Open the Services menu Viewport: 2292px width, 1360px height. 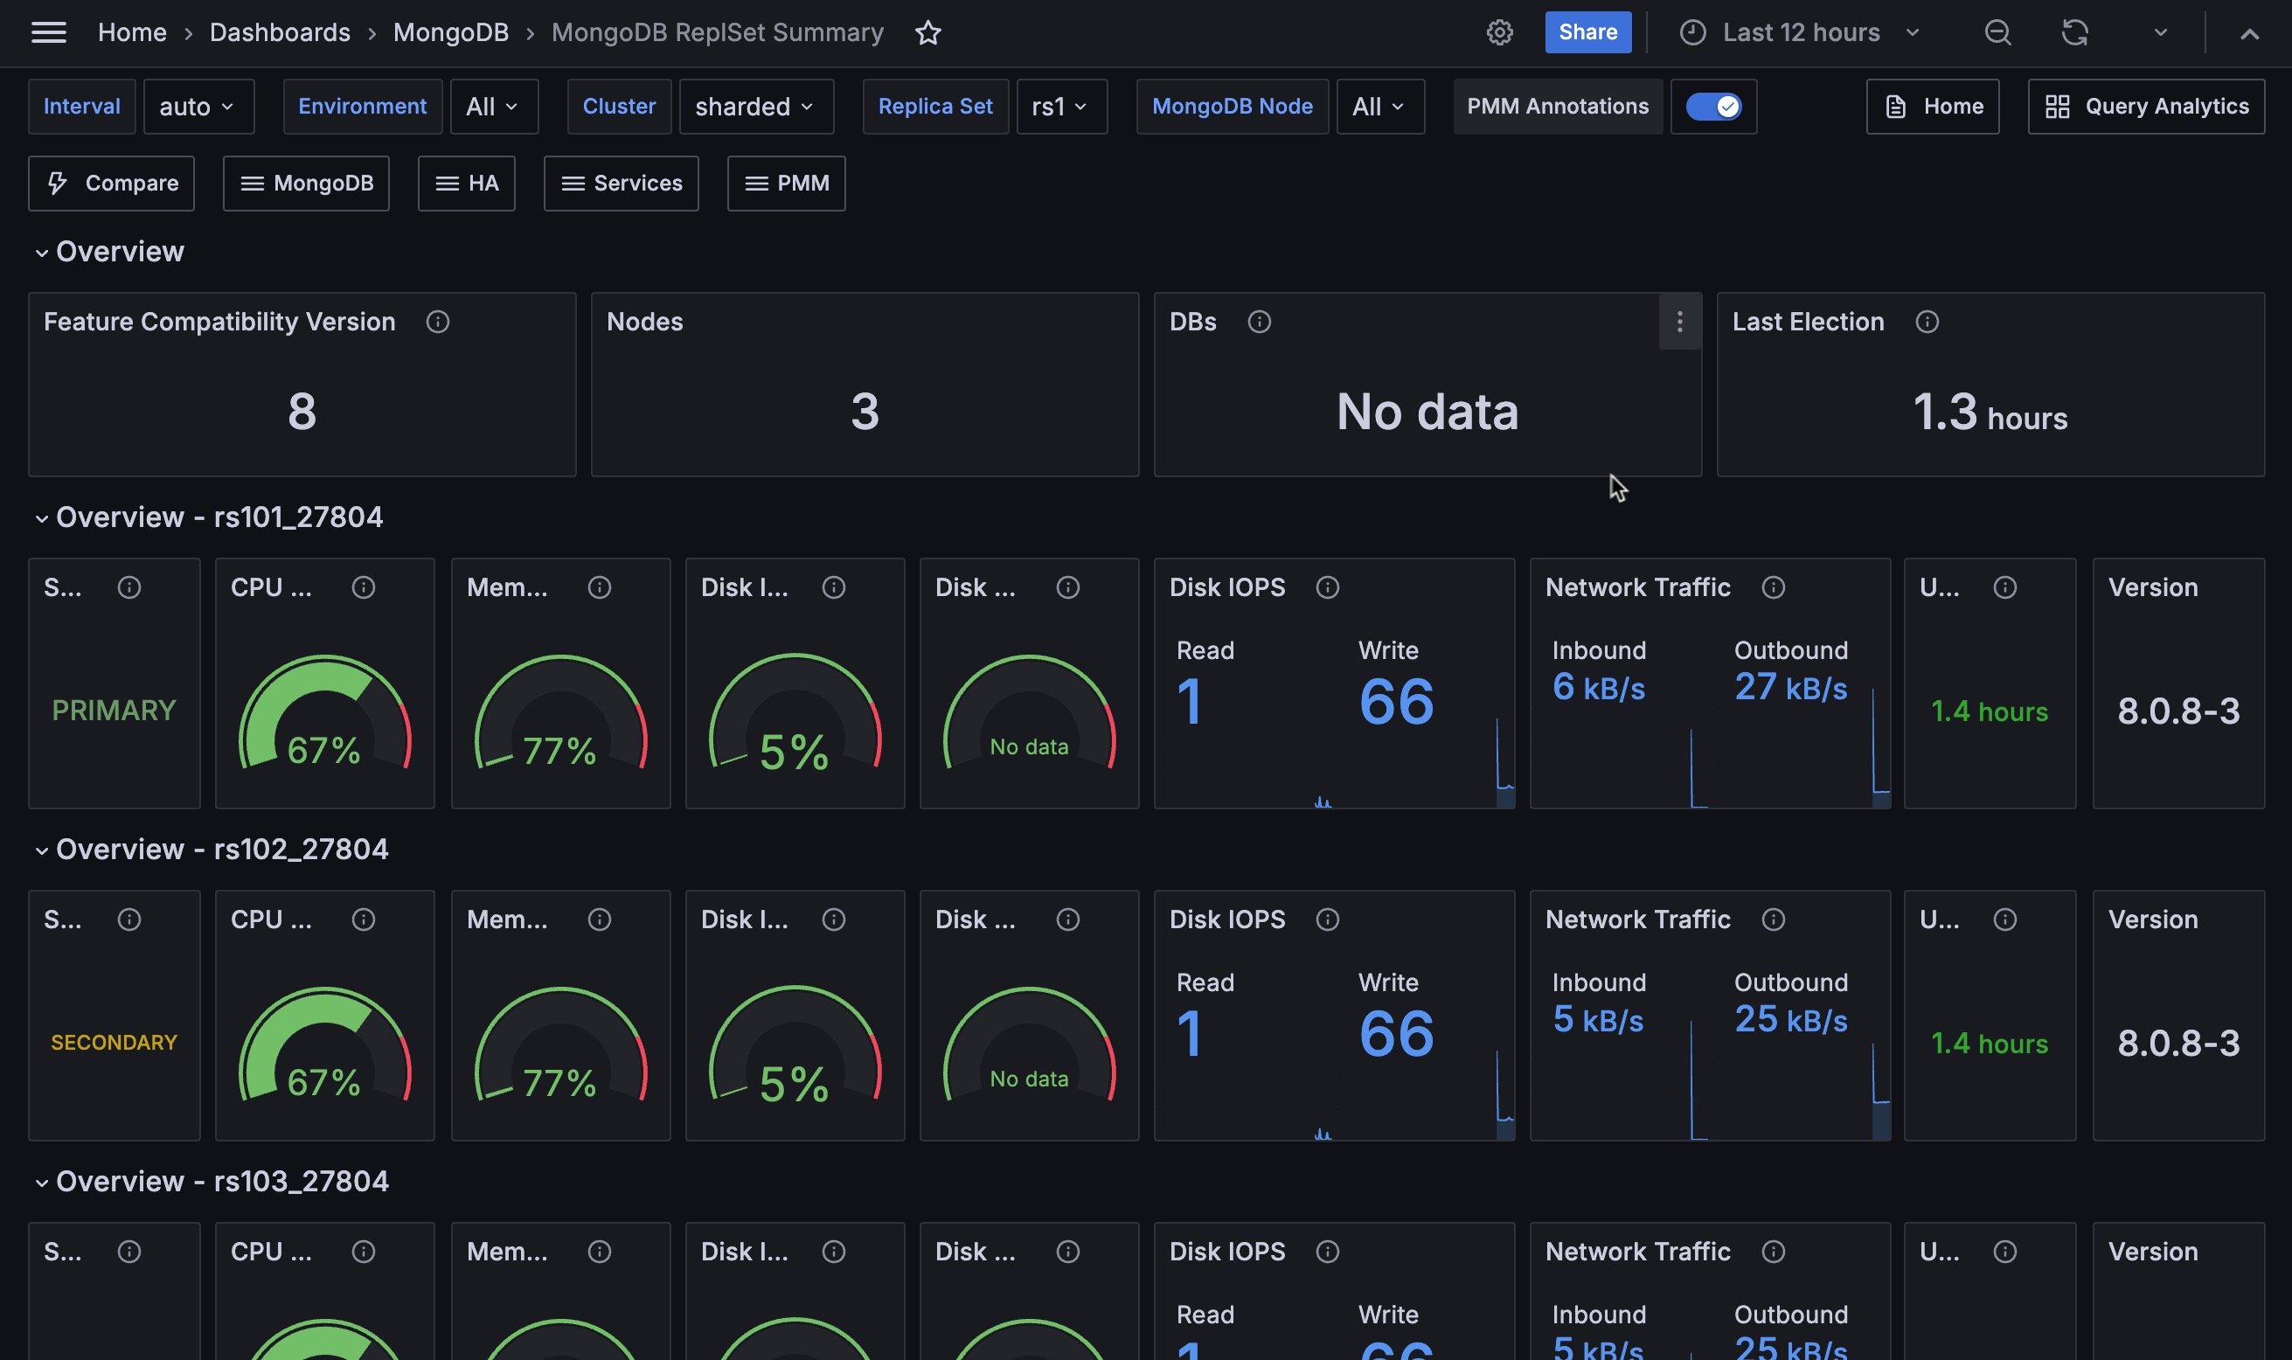(621, 184)
